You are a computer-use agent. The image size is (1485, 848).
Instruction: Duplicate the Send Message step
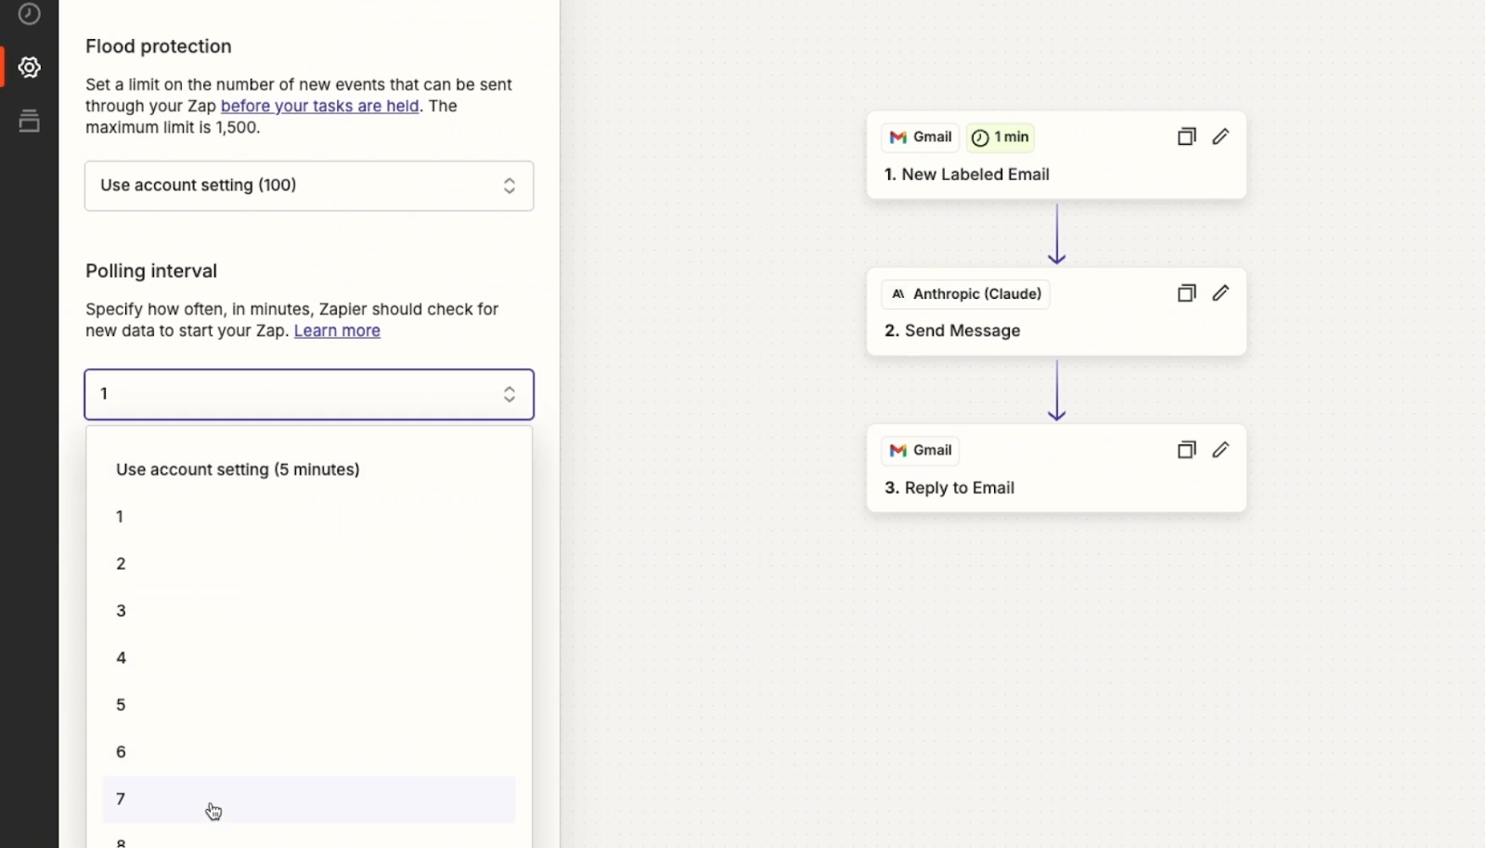(x=1186, y=293)
